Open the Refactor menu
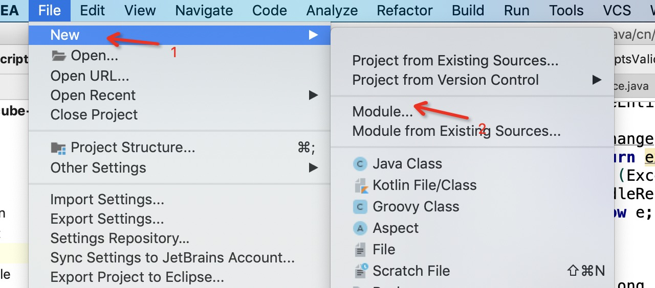 coord(404,11)
